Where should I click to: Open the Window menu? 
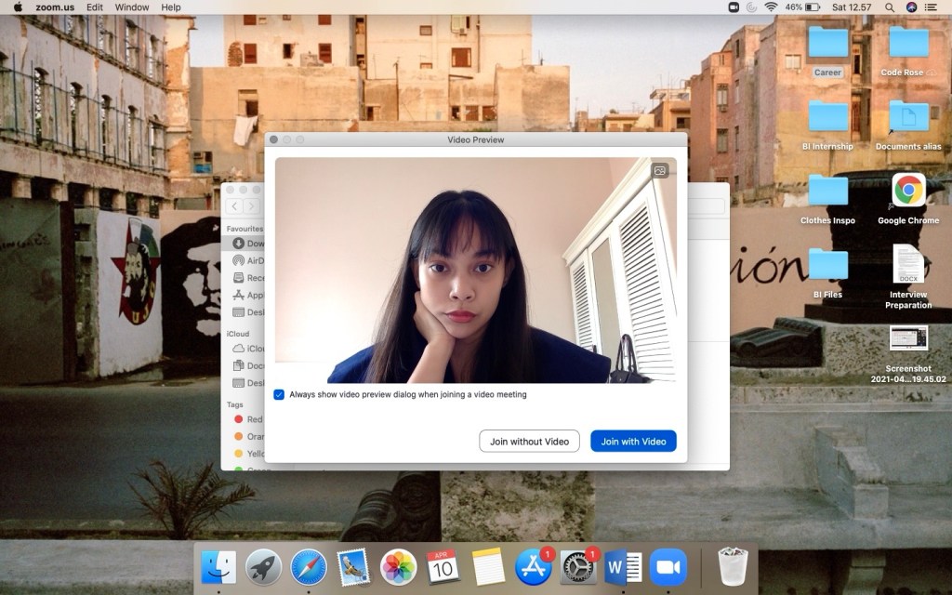(x=132, y=7)
